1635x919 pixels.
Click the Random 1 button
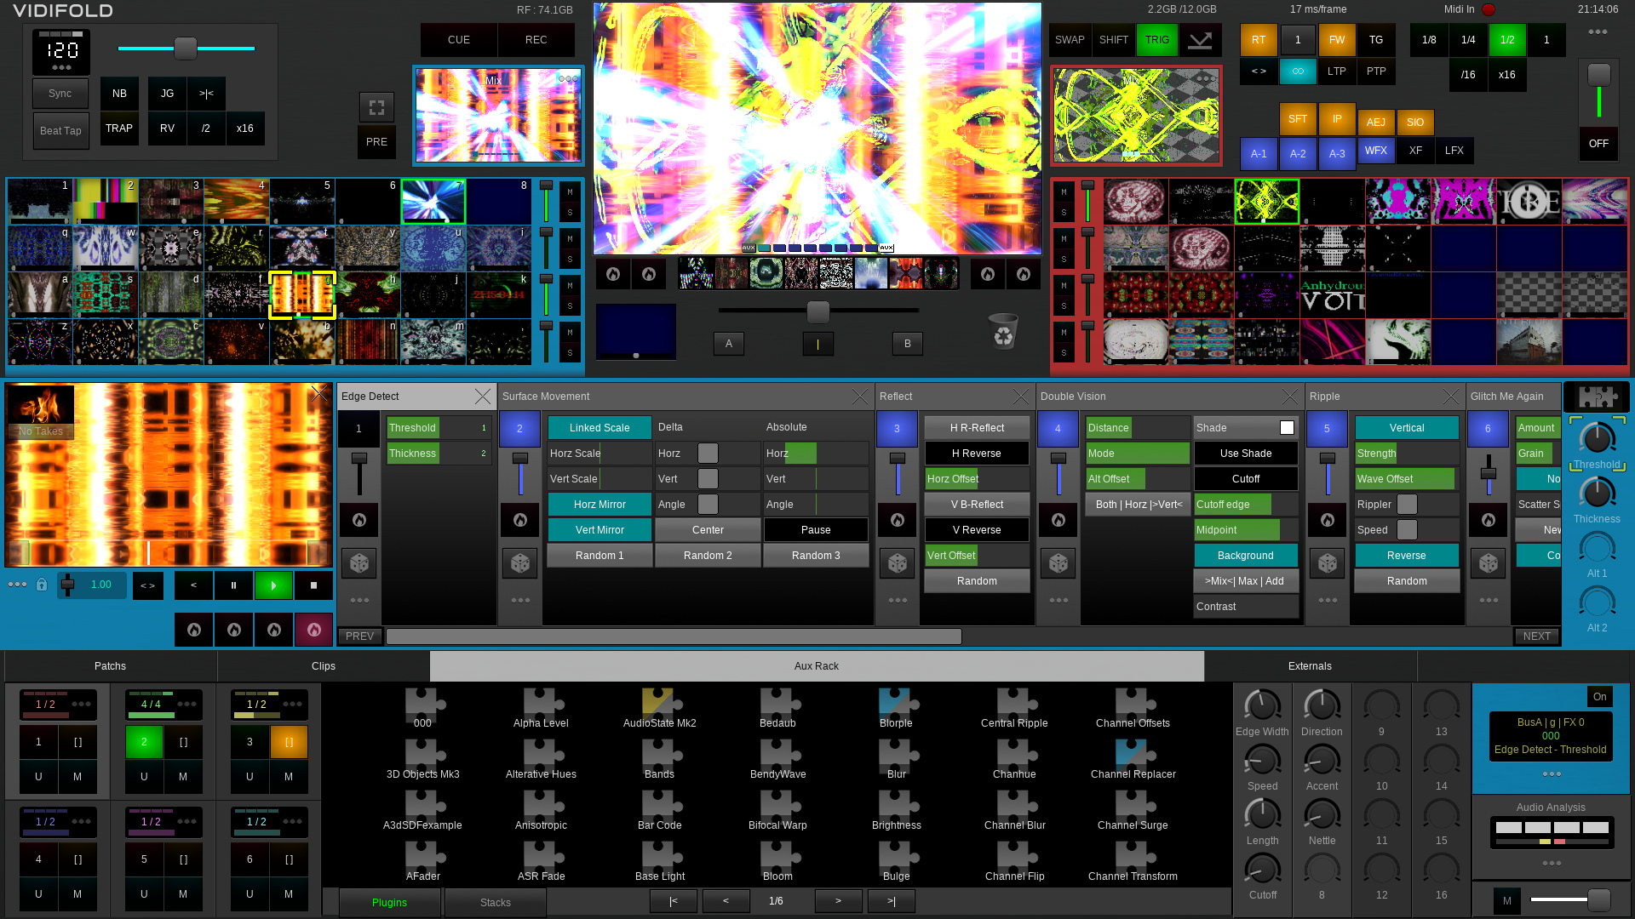tap(599, 556)
